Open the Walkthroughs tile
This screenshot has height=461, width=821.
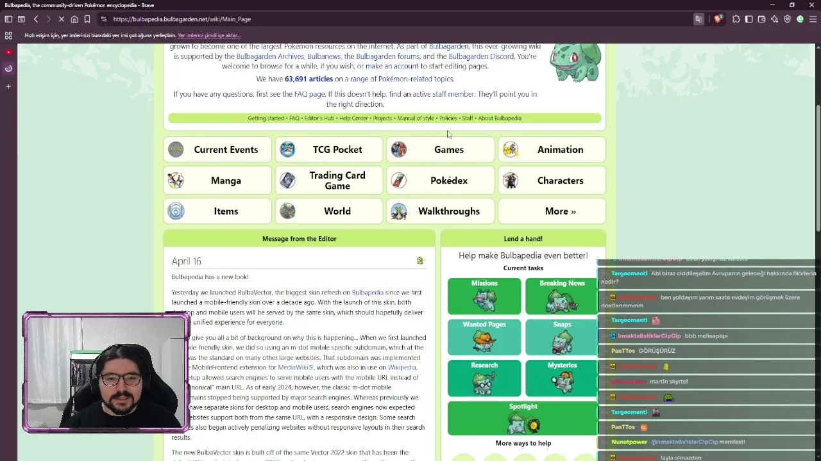click(441, 211)
